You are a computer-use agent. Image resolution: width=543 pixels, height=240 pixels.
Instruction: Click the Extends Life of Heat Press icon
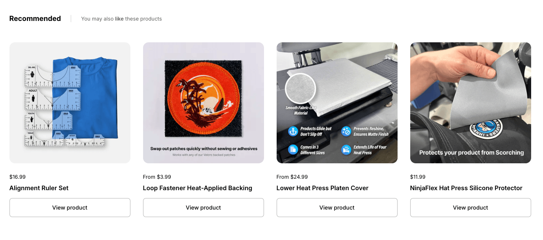pos(346,149)
